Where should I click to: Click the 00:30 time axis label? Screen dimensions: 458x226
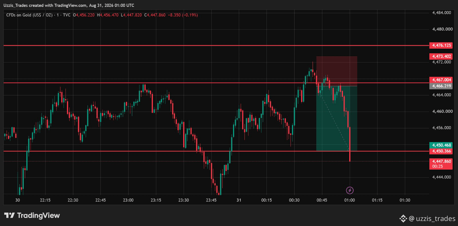294,200
